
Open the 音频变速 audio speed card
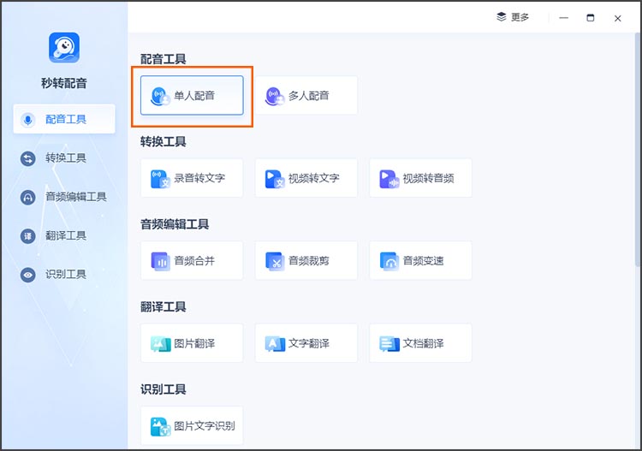[x=420, y=261]
